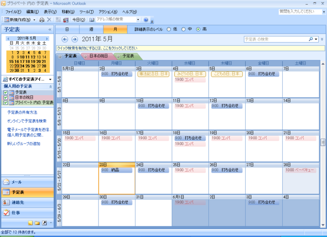The image size is (327, 237).
Task: Click the New item calendar icon
Action: (x=7, y=20)
